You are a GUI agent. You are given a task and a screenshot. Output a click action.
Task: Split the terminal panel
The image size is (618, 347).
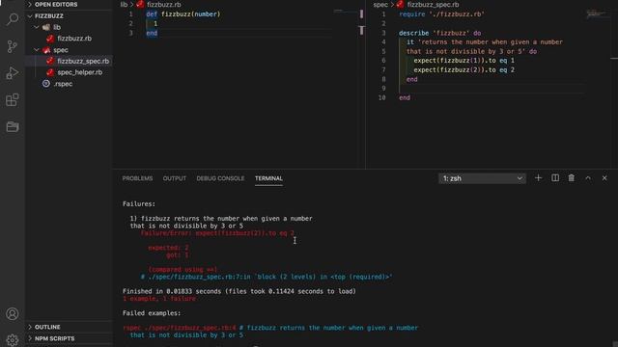coord(555,178)
